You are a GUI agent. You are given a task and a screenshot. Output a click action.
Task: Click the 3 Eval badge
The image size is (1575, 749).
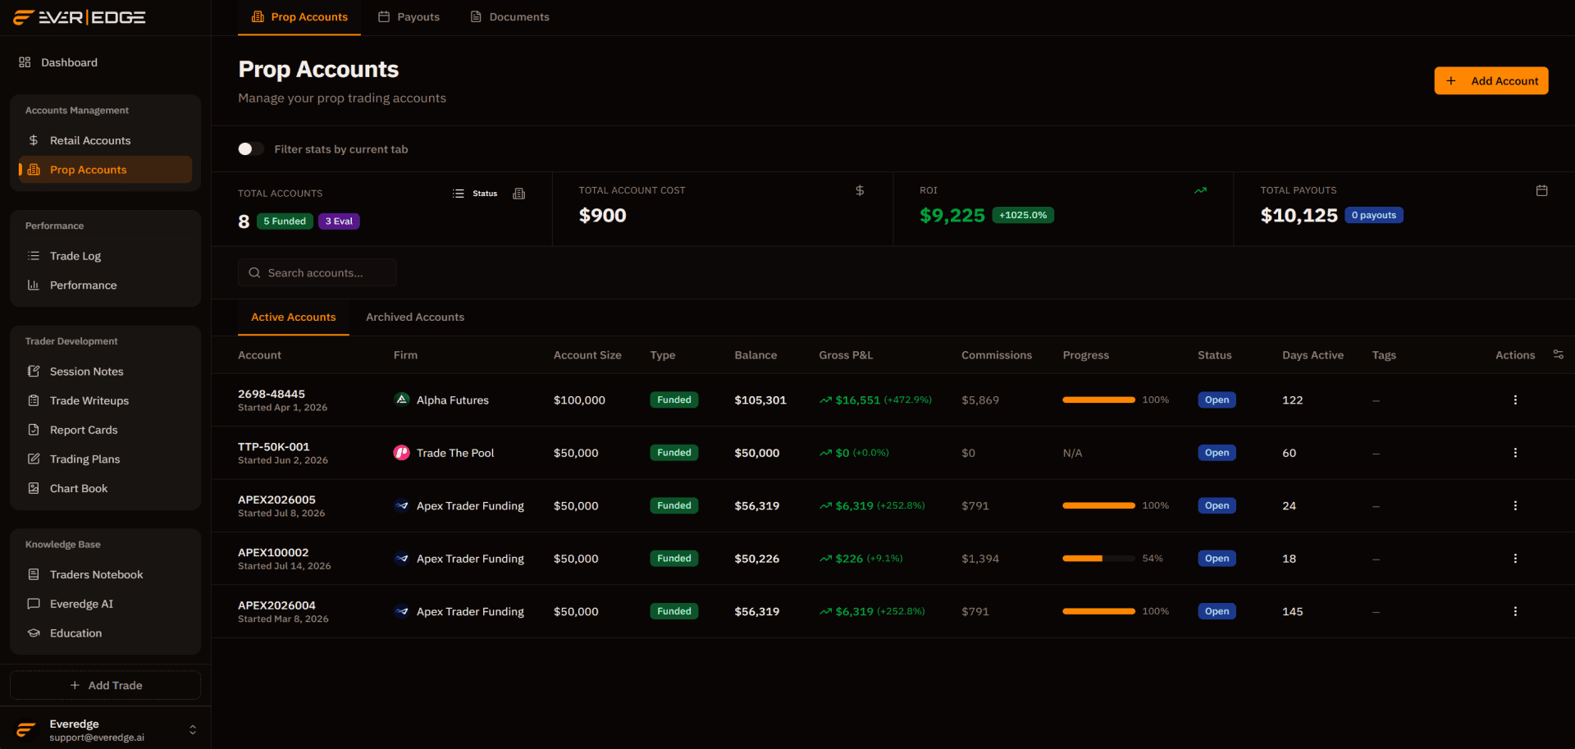(x=339, y=222)
